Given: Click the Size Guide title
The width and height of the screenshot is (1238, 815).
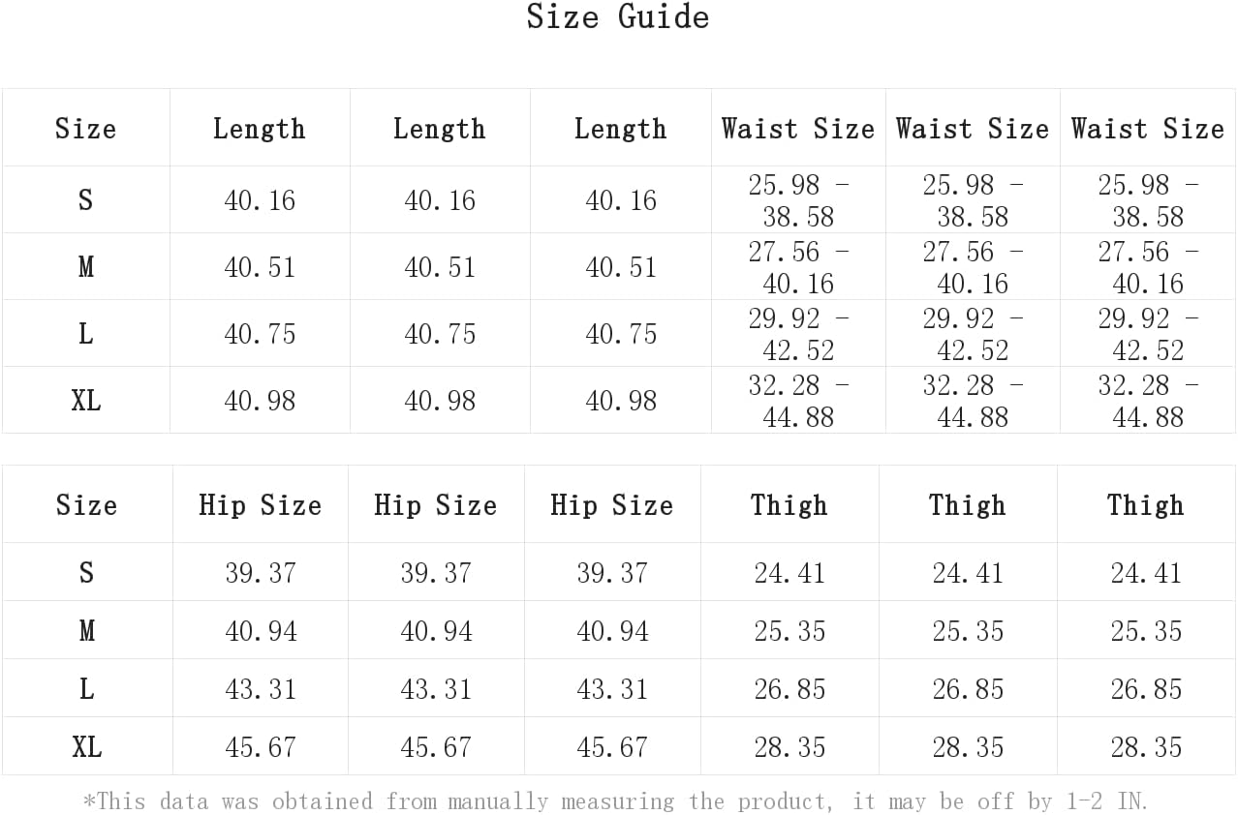Looking at the screenshot, I should click(618, 17).
